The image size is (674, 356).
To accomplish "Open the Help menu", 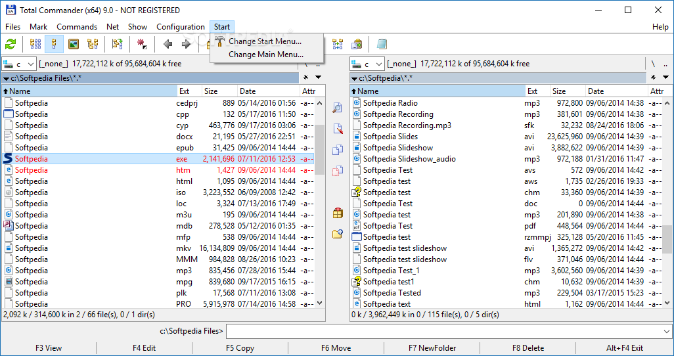I will [x=660, y=27].
